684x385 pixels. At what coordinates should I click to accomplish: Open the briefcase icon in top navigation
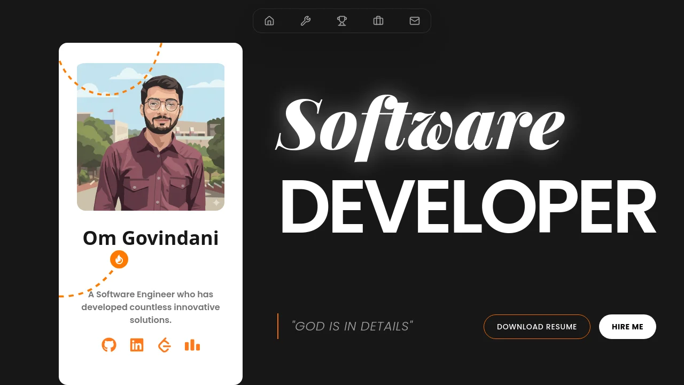(x=378, y=21)
